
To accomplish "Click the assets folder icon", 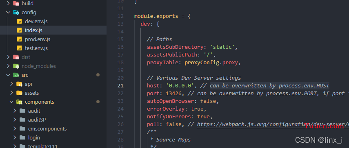I will pos(19,93).
